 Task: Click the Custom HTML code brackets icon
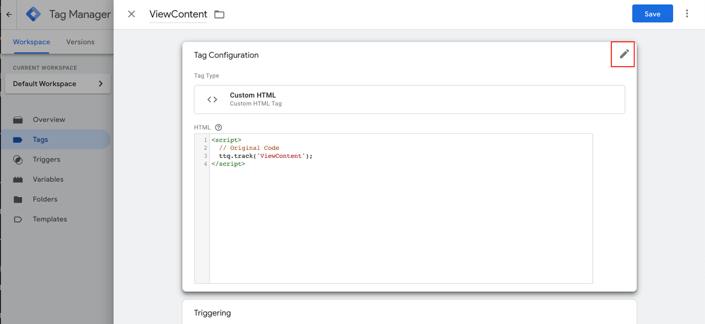[212, 99]
